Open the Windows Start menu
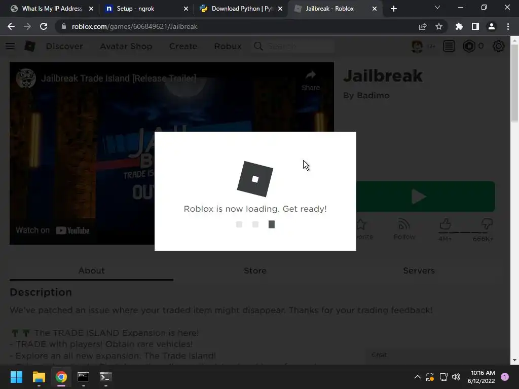The height and width of the screenshot is (389, 519). pyautogui.click(x=16, y=377)
